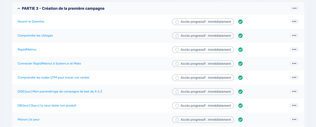Click green check icon for Connecter RapidMetrics row
This screenshot has width=316, height=127.
coord(240,64)
